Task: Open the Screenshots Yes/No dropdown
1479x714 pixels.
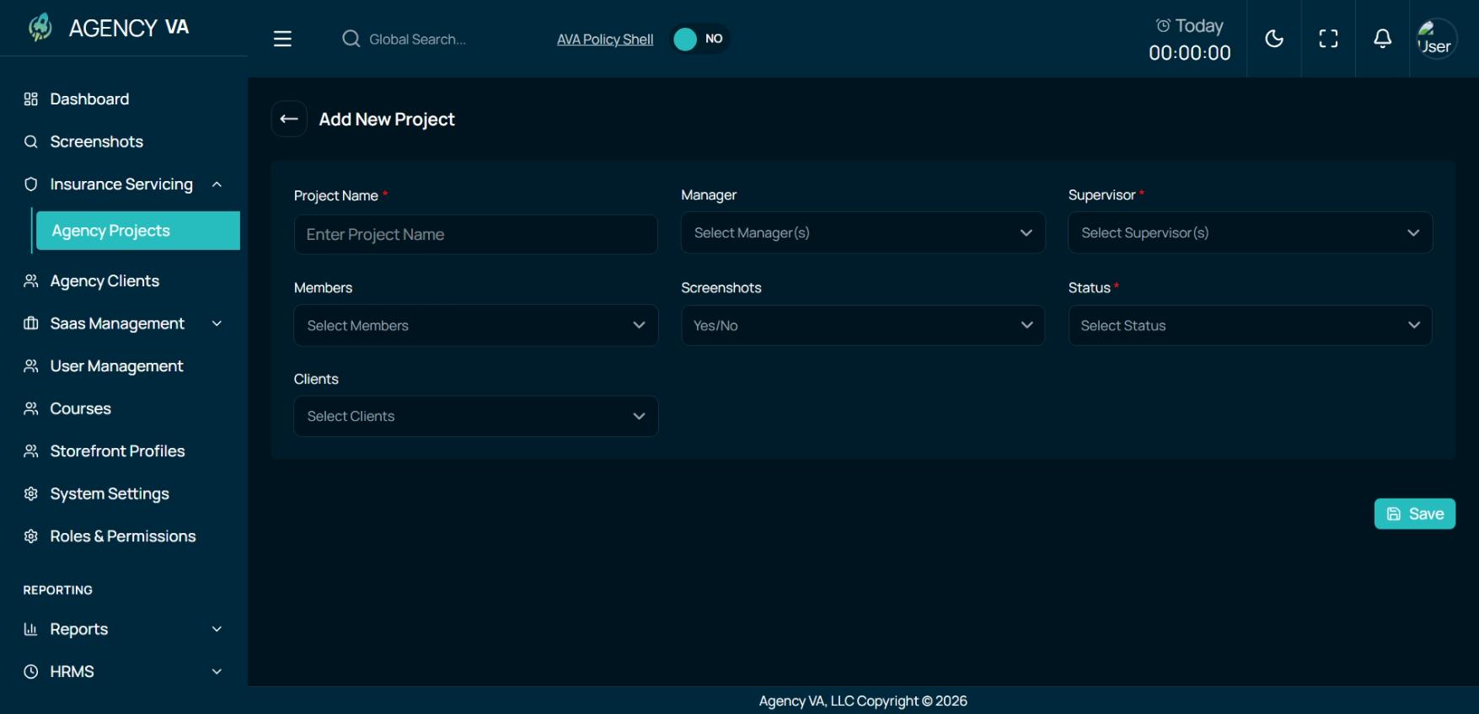Action: pyautogui.click(x=863, y=325)
